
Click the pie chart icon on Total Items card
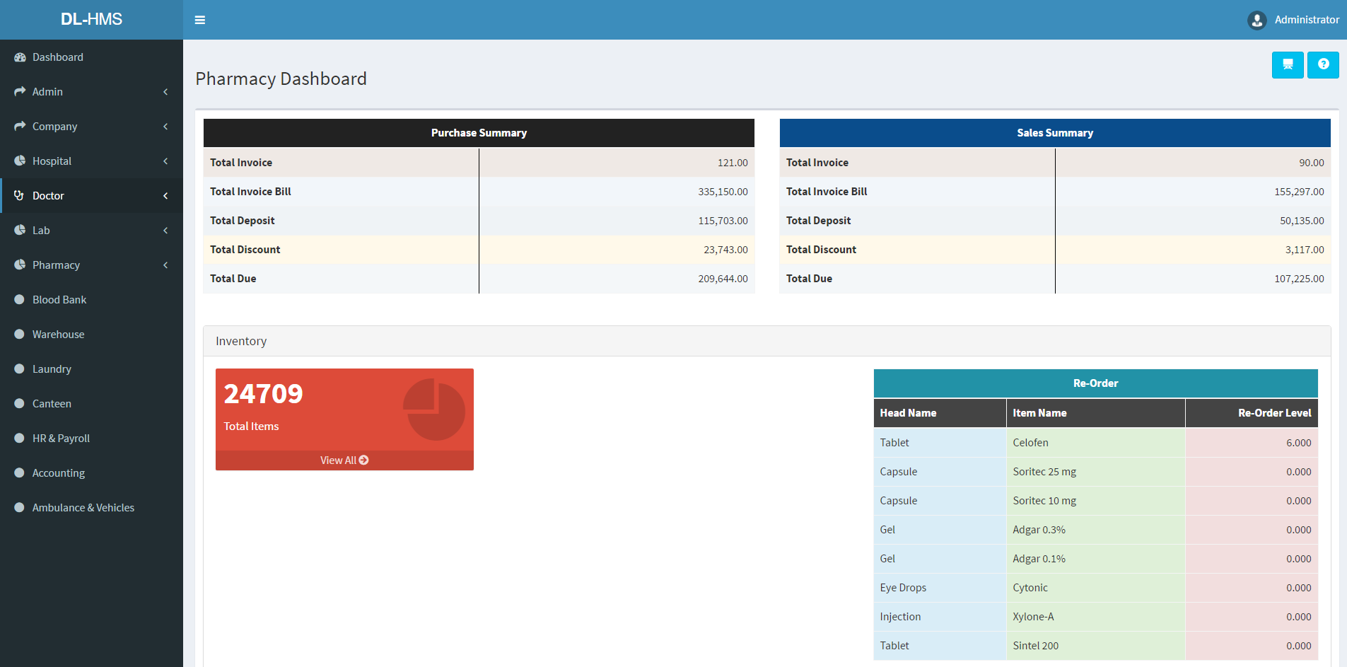(x=433, y=410)
